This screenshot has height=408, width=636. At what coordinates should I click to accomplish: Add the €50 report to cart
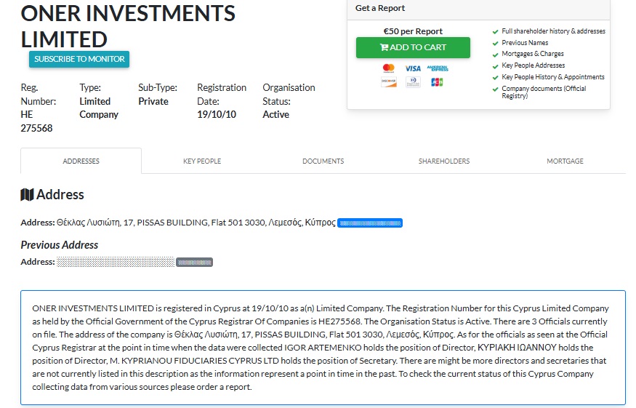tap(413, 47)
